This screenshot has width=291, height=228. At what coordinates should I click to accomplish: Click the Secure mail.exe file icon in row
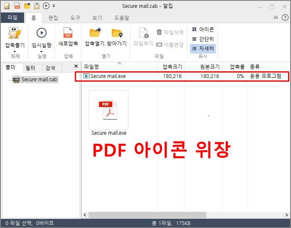click(86, 76)
